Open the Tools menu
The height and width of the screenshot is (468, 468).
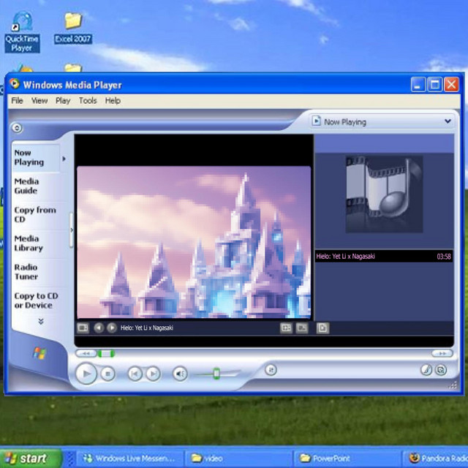[88, 101]
